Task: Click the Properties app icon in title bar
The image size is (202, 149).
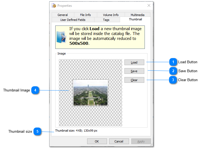Action: [54, 5]
